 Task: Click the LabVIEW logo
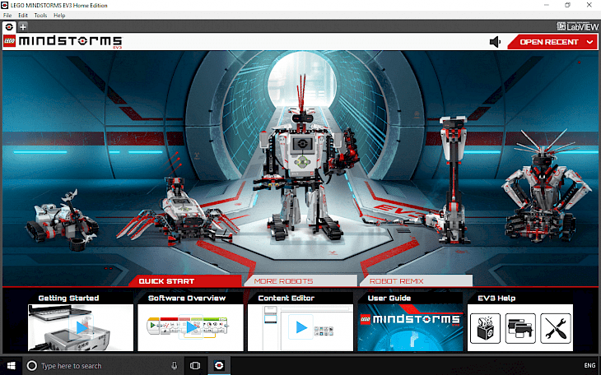[578, 26]
